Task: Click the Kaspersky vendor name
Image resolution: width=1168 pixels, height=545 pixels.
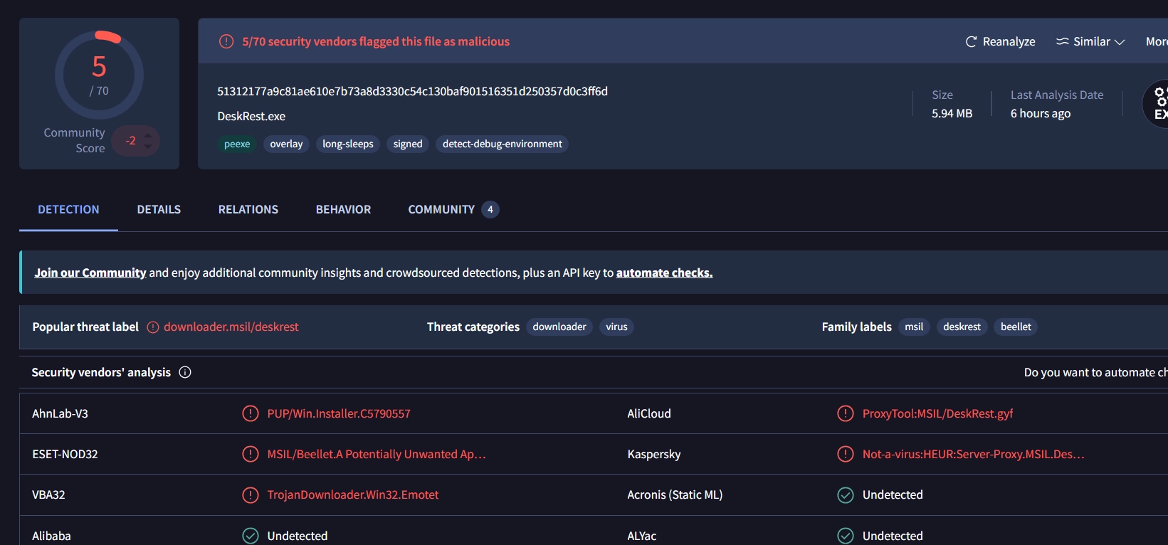Action: (x=654, y=454)
